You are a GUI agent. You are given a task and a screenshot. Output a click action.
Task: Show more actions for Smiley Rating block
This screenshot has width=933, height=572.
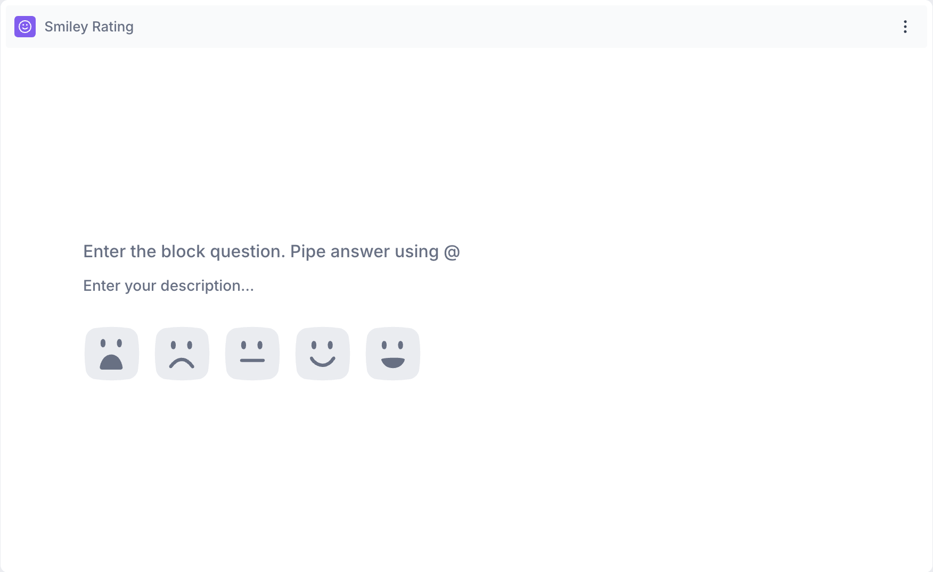(905, 27)
